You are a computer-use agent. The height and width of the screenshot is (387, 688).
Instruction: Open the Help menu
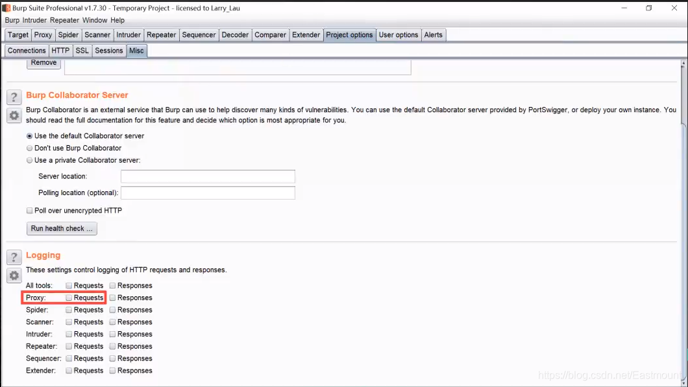117,20
